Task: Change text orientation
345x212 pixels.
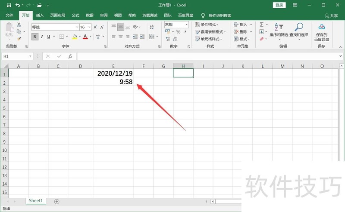Action: coord(135,27)
